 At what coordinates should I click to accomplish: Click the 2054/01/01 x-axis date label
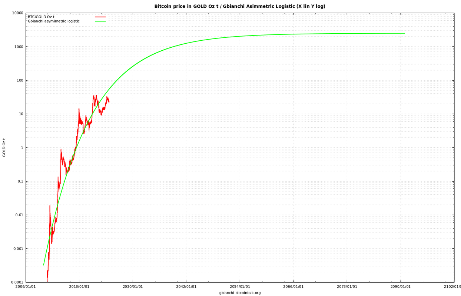240,287
